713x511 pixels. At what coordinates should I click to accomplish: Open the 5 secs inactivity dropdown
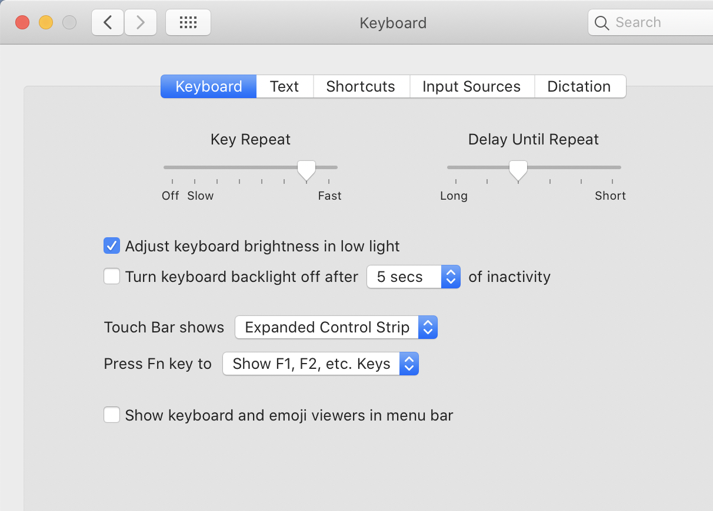(413, 277)
